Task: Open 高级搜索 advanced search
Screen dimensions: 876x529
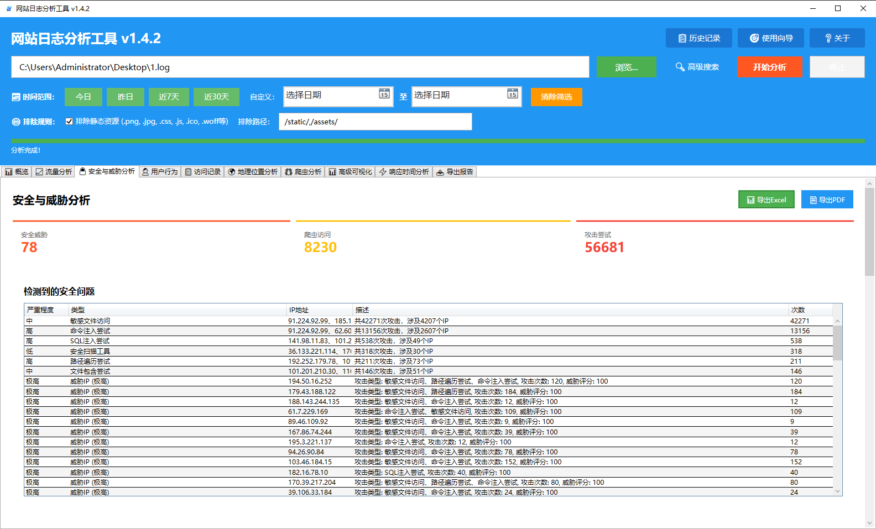Action: [697, 67]
